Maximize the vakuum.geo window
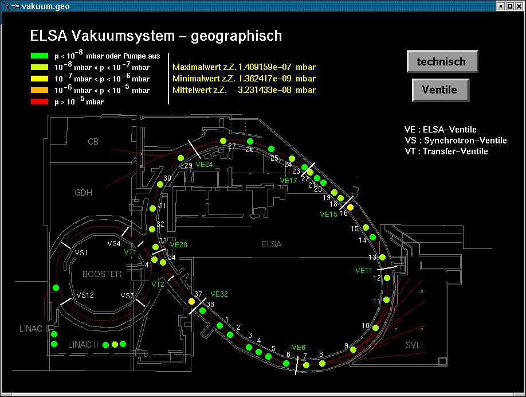Viewport: 526px width, 397px height. tap(509, 6)
